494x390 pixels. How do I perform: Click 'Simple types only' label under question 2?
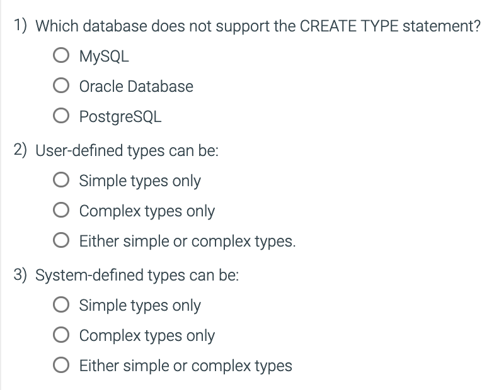pos(140,181)
